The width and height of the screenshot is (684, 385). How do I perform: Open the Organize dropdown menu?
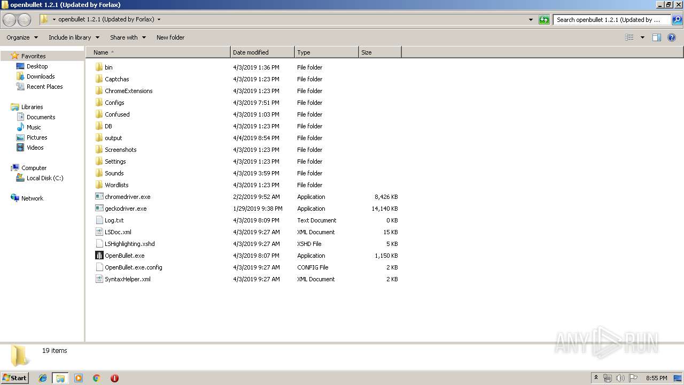coord(22,37)
